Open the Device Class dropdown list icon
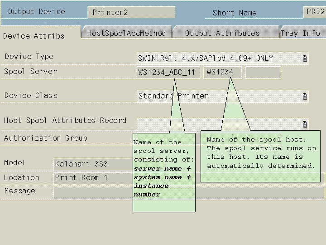 point(305,96)
